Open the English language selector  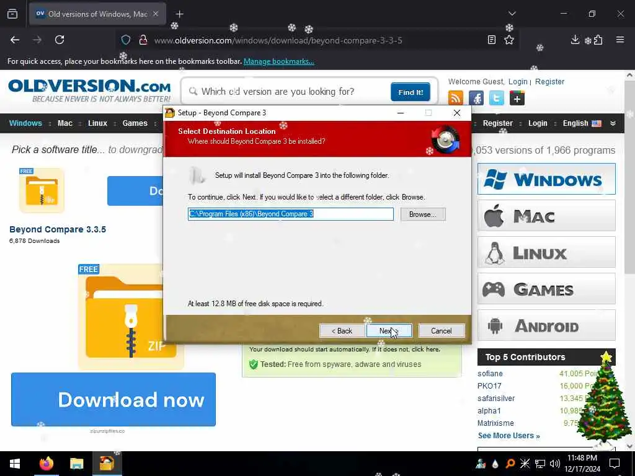point(582,123)
